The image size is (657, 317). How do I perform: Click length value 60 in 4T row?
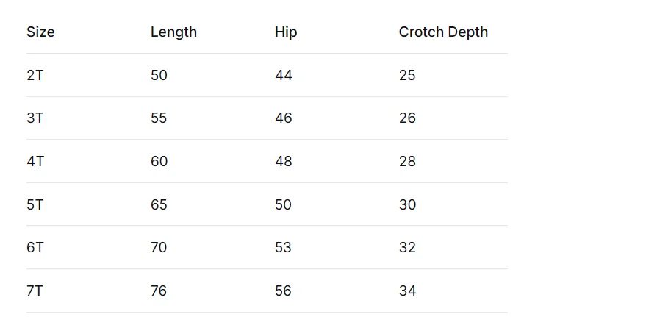tap(159, 161)
